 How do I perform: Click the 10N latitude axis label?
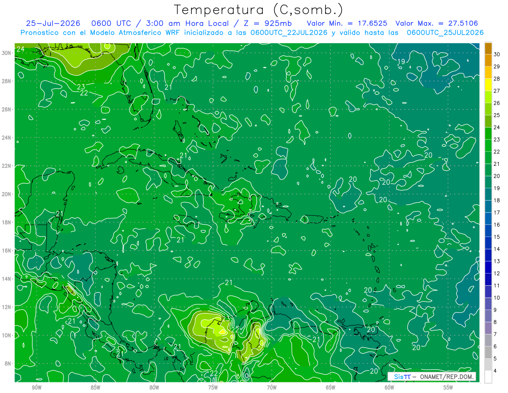click(x=7, y=335)
